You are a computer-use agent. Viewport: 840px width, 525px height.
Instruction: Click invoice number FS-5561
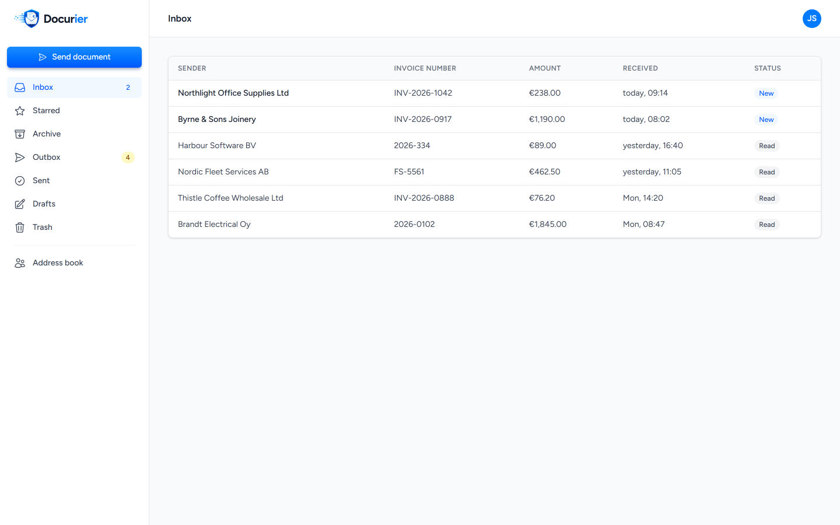pyautogui.click(x=409, y=172)
